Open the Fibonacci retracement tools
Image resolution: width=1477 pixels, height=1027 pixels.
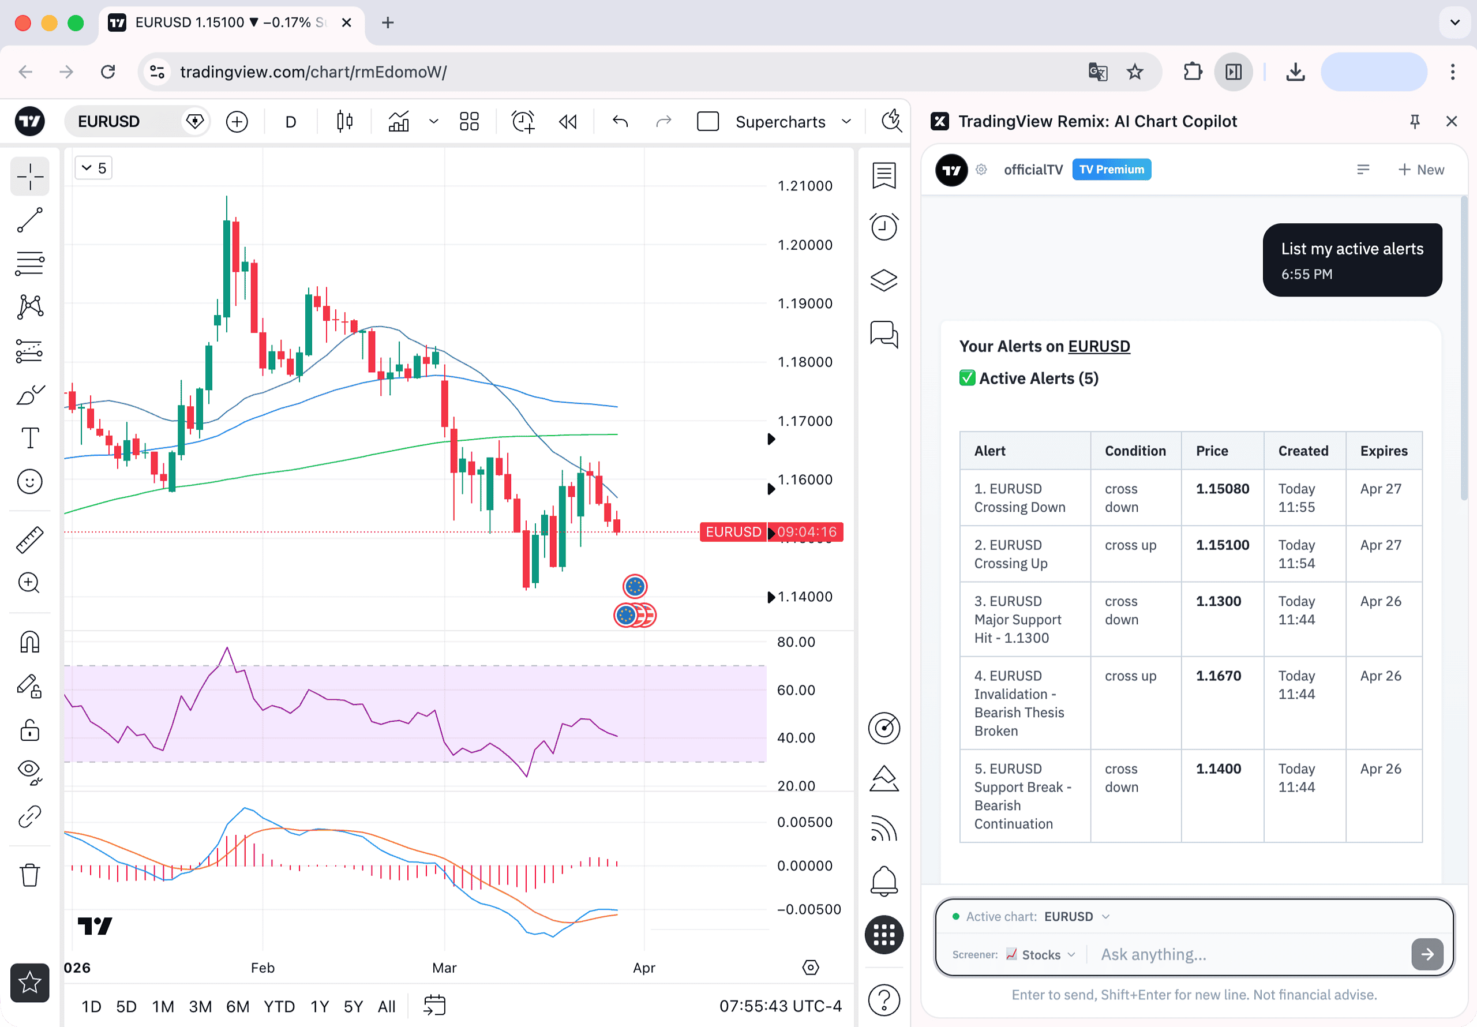point(29,264)
